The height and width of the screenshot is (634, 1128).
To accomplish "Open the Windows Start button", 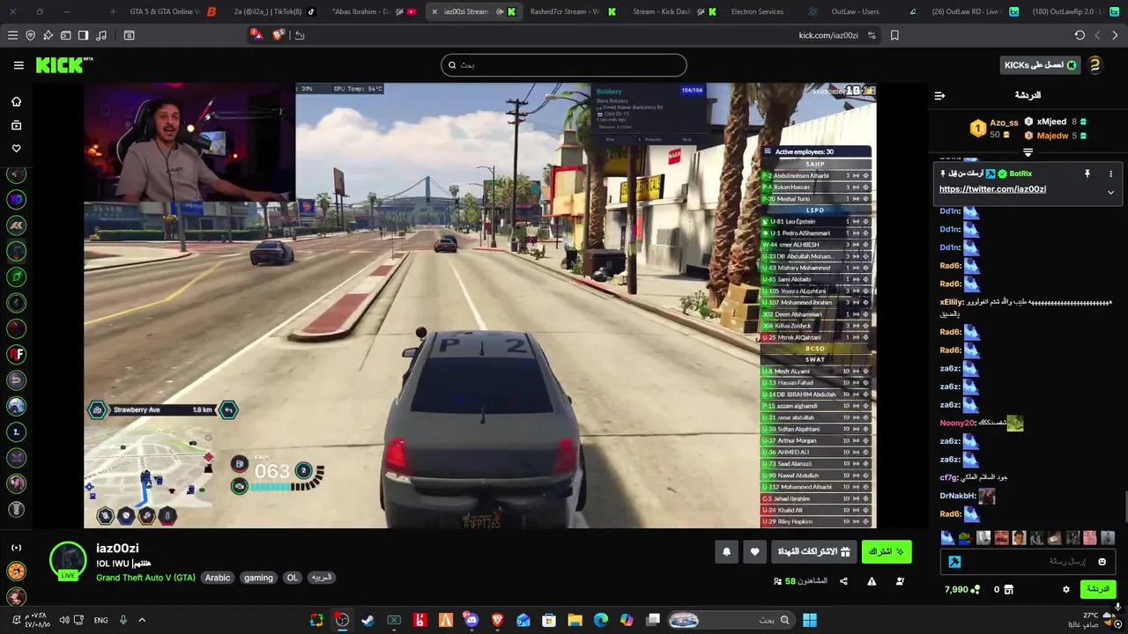I will [810, 620].
